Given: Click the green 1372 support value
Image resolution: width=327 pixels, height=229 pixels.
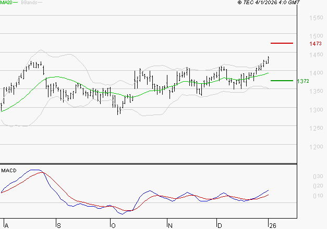Looking at the screenshot, I should pyautogui.click(x=303, y=81).
